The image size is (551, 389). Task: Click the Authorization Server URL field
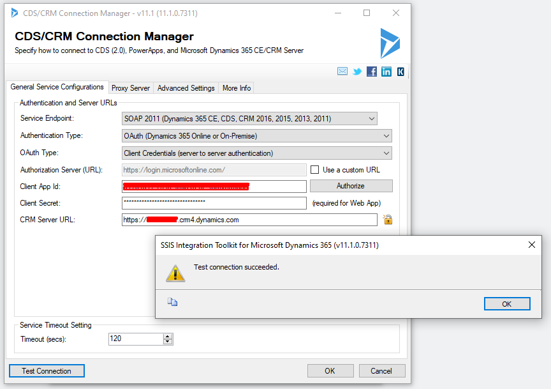click(214, 170)
